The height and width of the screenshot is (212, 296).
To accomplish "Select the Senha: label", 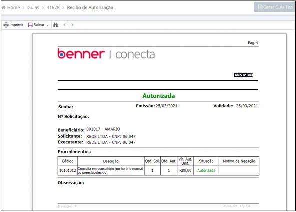I will tap(66, 107).
